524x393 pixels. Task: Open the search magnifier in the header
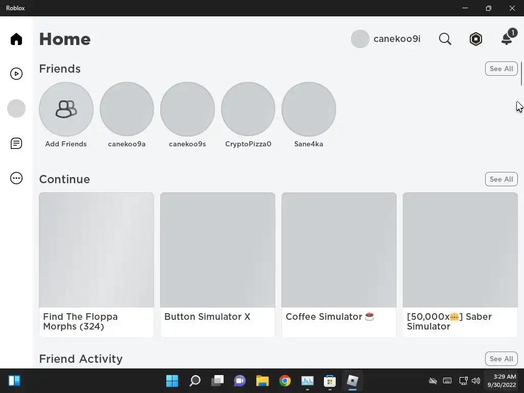coord(445,39)
